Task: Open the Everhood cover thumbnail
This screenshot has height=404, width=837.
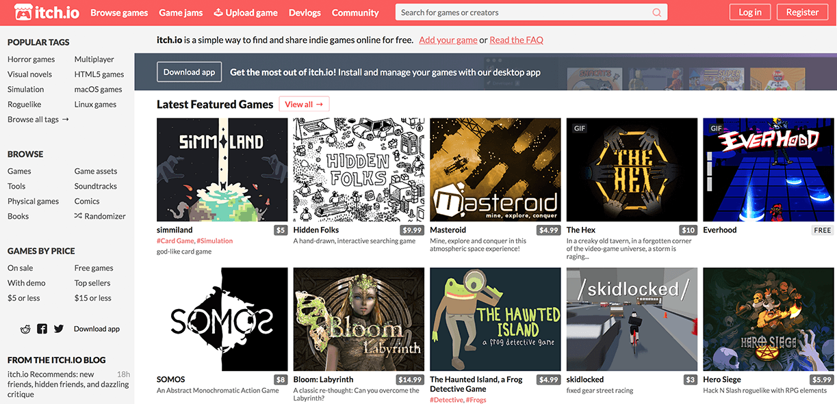Action: [769, 170]
